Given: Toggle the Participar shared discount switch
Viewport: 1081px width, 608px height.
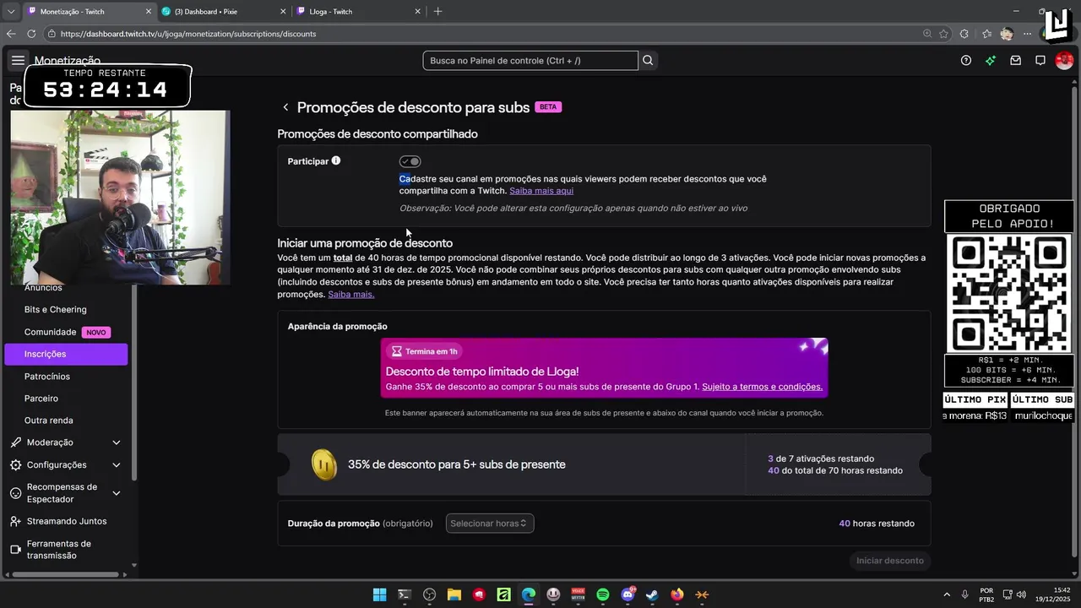Looking at the screenshot, I should click(410, 161).
